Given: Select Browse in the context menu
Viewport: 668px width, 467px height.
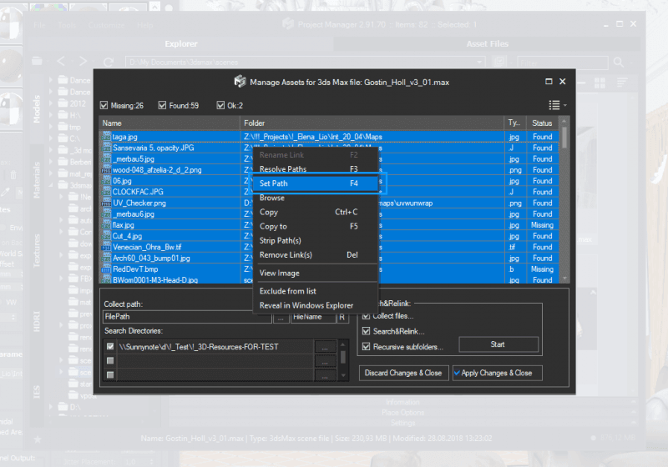Looking at the screenshot, I should (x=316, y=198).
